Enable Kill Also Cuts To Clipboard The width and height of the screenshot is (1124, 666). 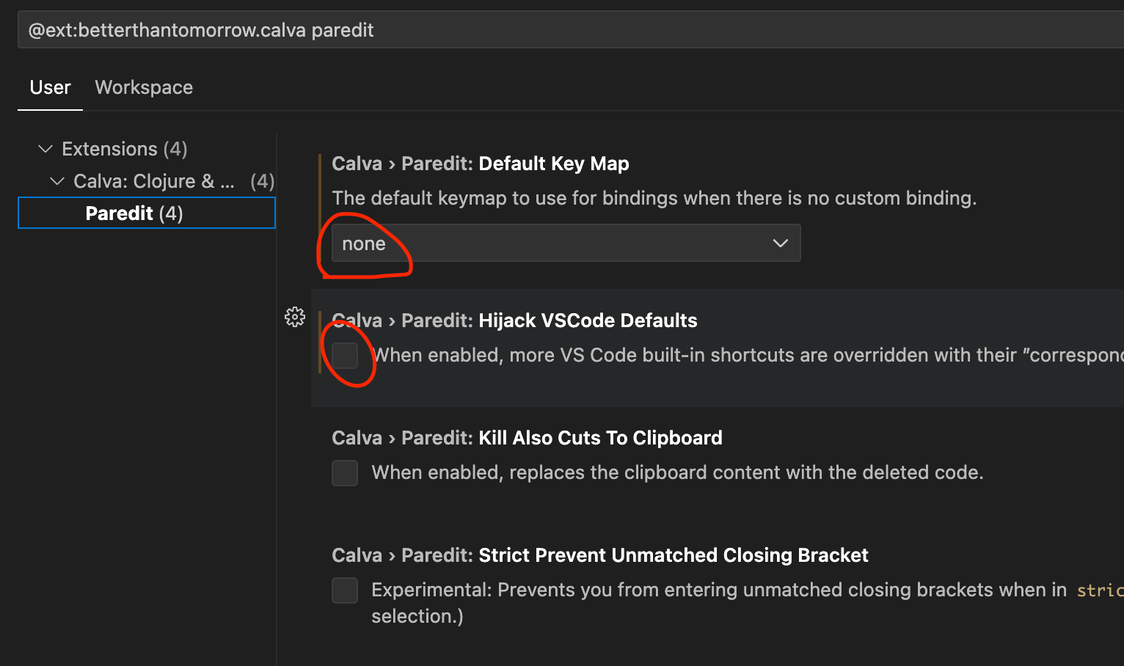pos(345,472)
